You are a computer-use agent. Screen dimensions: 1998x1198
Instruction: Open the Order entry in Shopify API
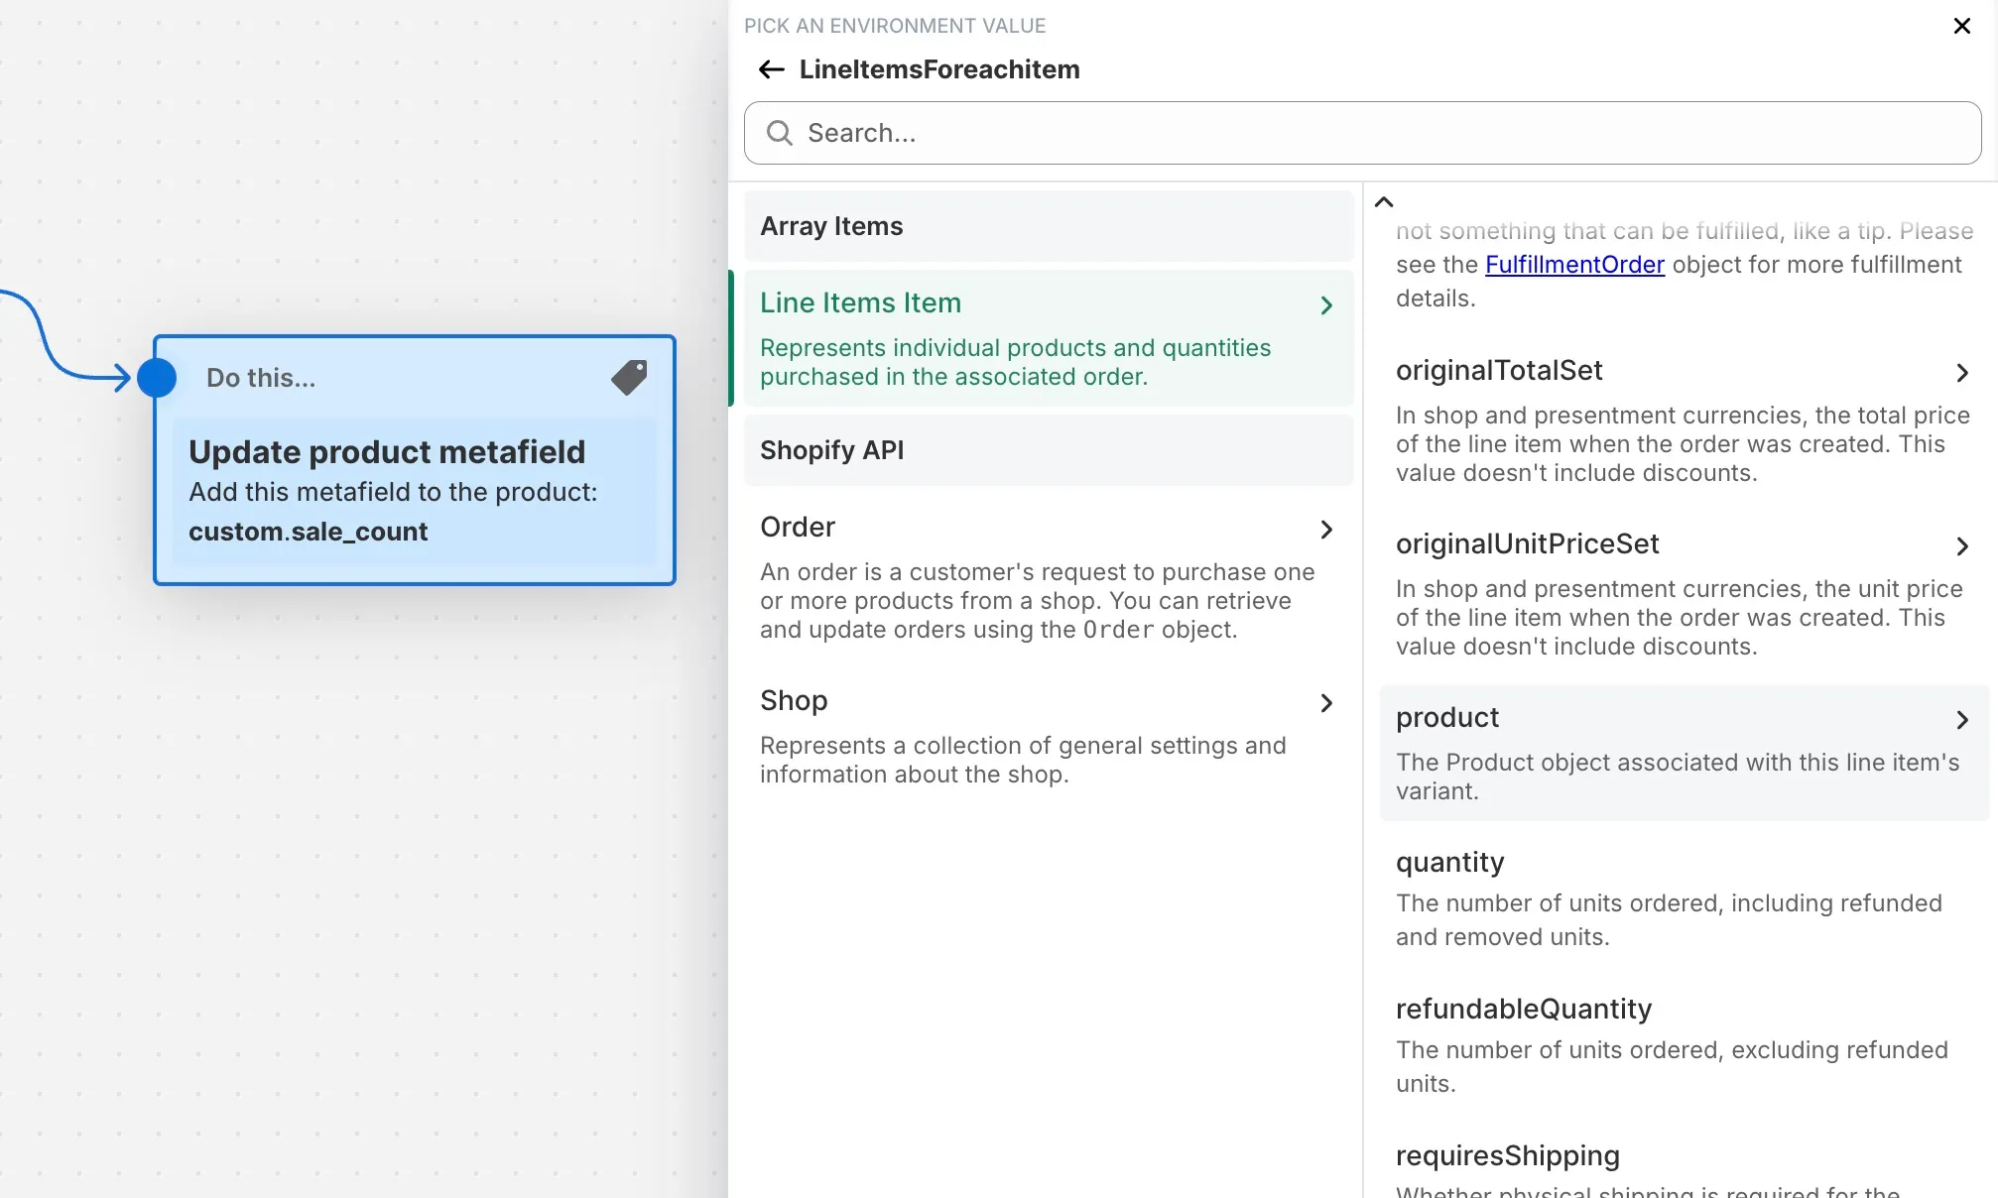click(1049, 575)
